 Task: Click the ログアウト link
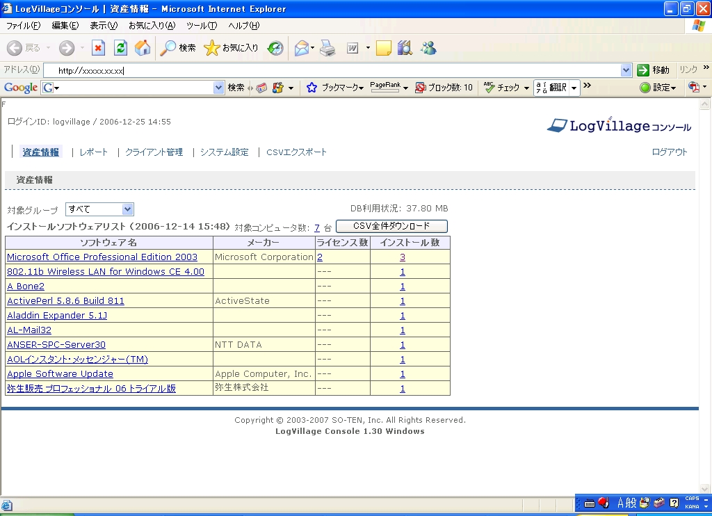[670, 152]
